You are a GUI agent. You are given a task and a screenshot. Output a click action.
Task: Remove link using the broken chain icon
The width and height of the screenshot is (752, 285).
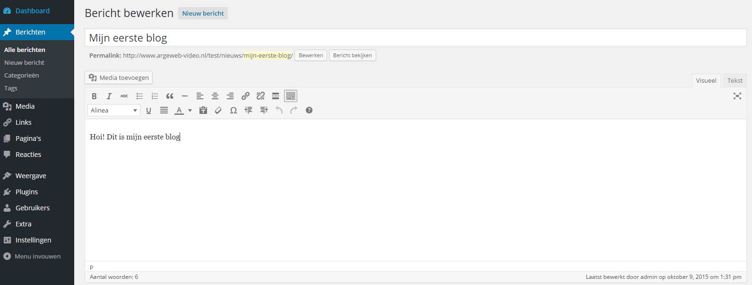click(x=260, y=96)
